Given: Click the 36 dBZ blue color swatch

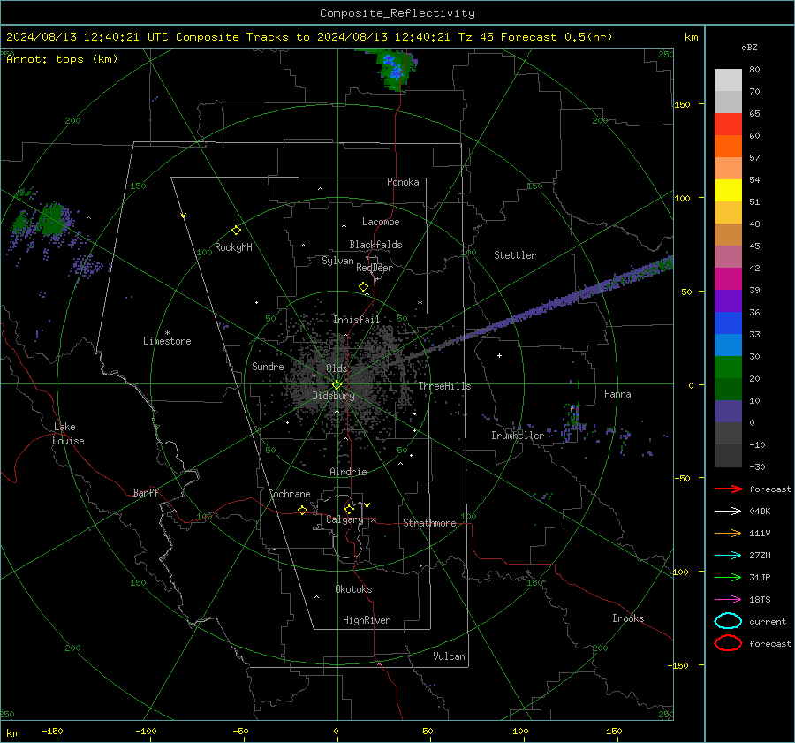Looking at the screenshot, I should click(x=728, y=323).
